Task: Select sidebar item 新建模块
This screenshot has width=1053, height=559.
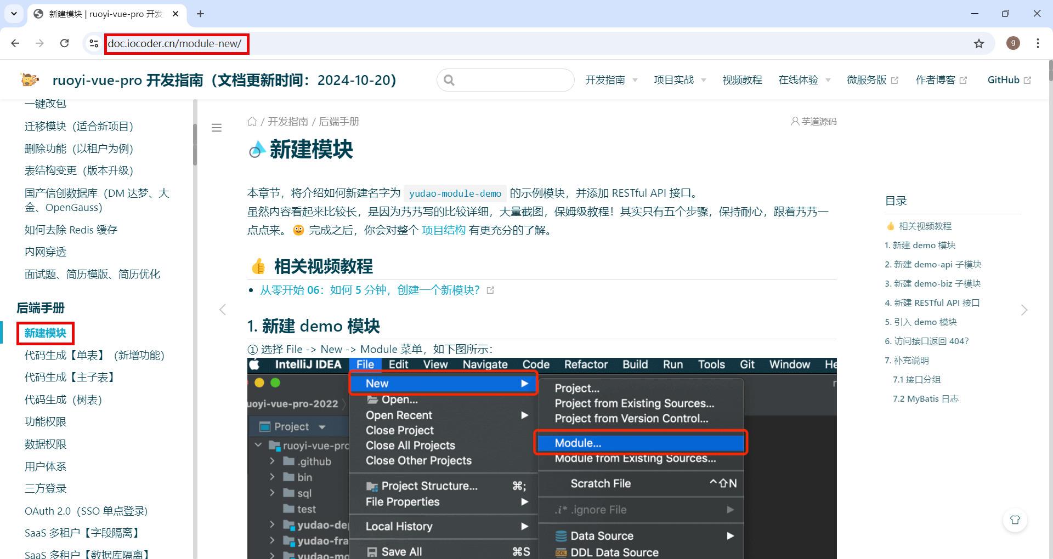Action: (x=46, y=333)
